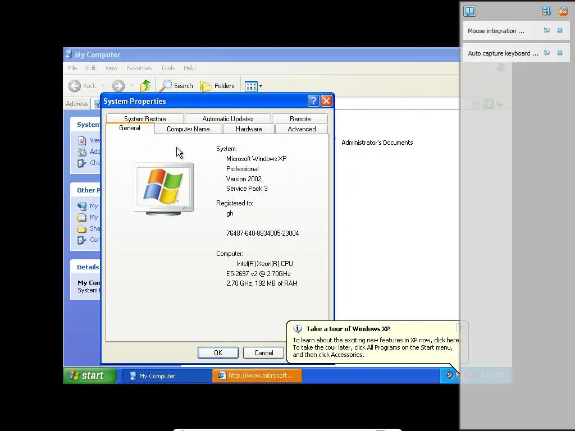
Task: Open the Auto capture keyboard notification text
Action: 503,53
